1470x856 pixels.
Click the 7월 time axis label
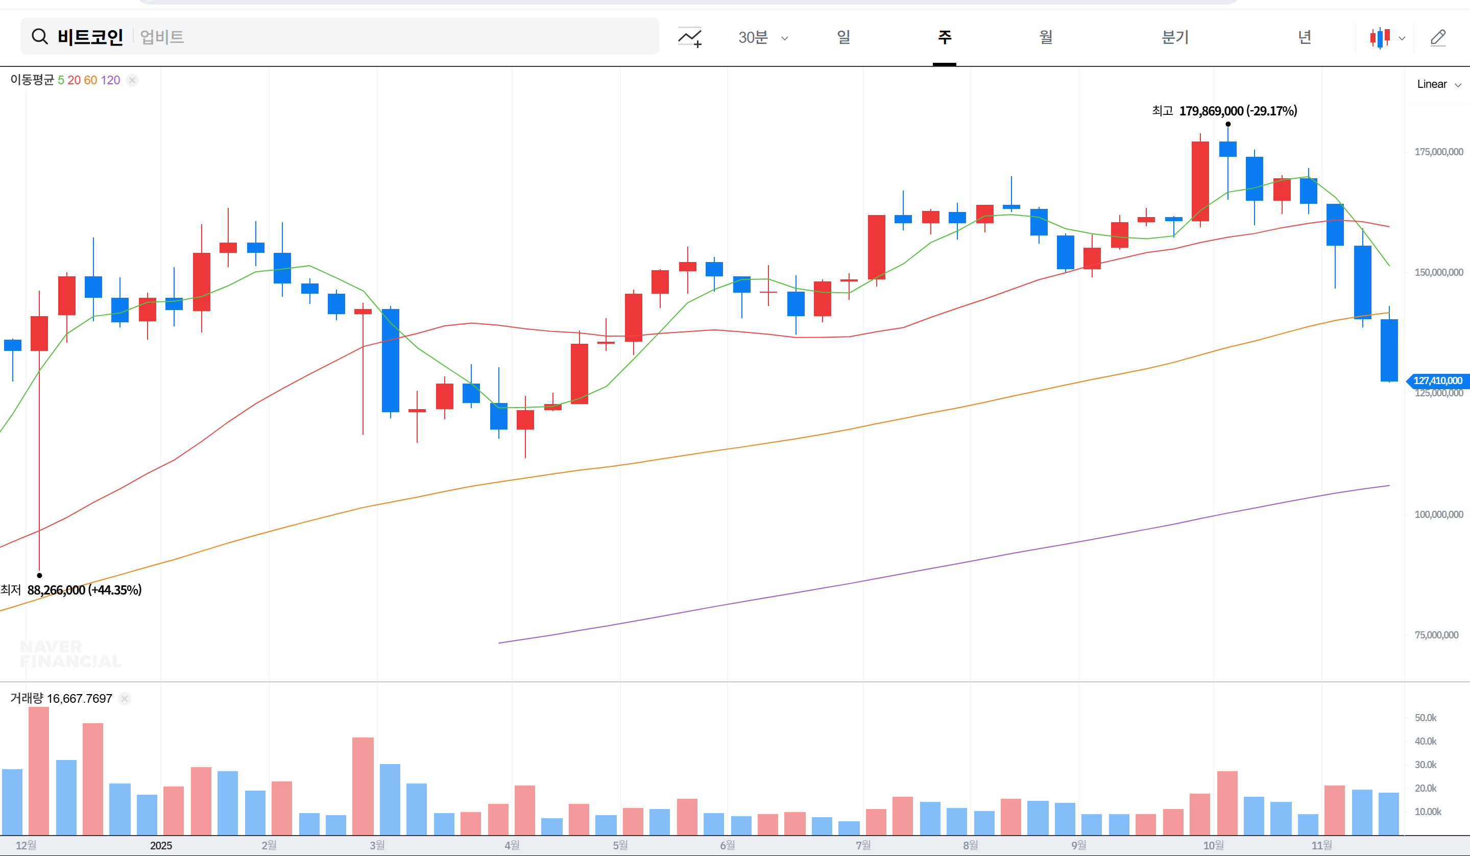[863, 845]
